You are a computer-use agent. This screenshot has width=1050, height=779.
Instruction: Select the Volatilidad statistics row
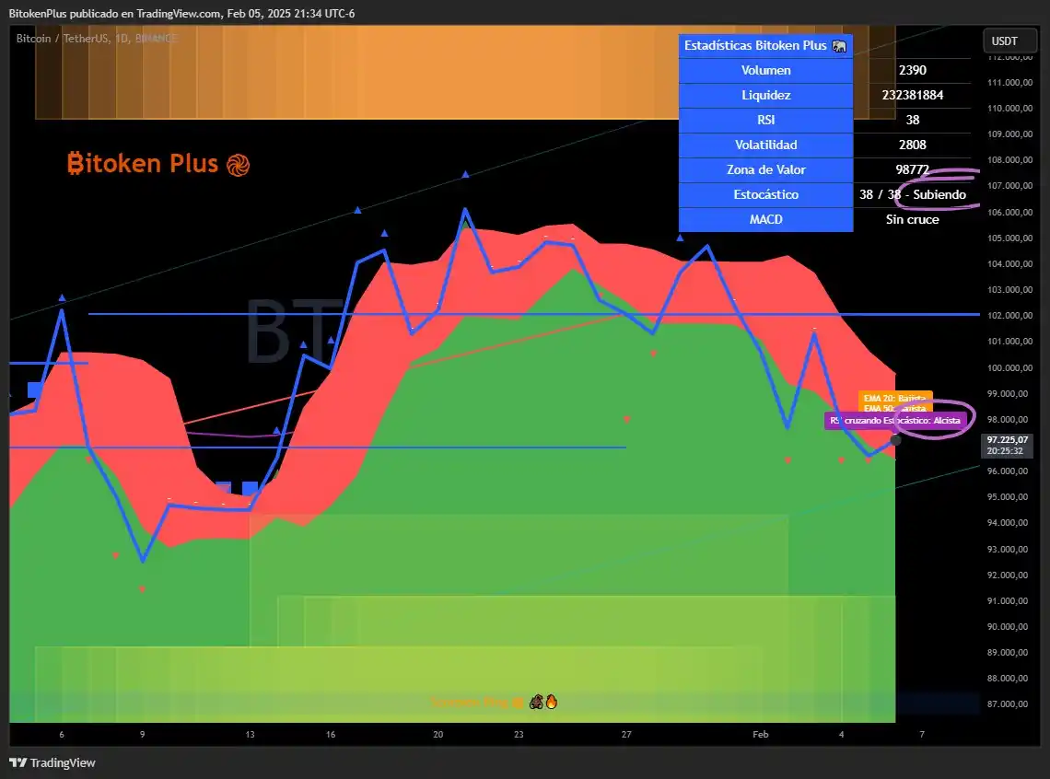[765, 145]
